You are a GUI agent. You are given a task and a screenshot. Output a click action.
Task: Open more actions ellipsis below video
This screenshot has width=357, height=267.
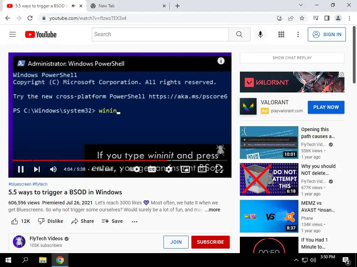click(x=135, y=221)
